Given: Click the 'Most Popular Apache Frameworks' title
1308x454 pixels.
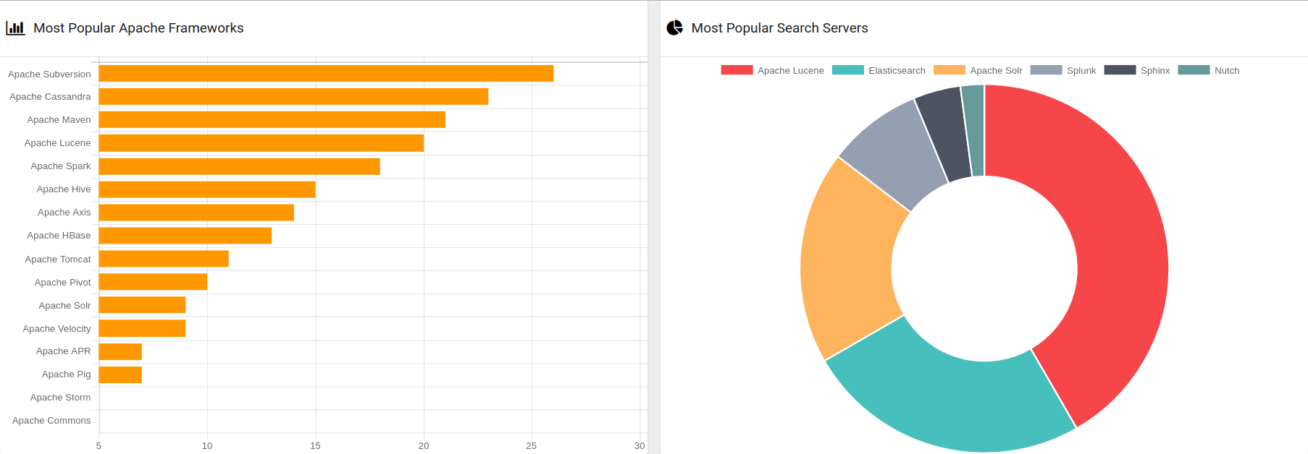Looking at the screenshot, I should click(138, 28).
